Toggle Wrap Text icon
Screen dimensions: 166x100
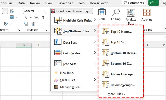[12, 11]
